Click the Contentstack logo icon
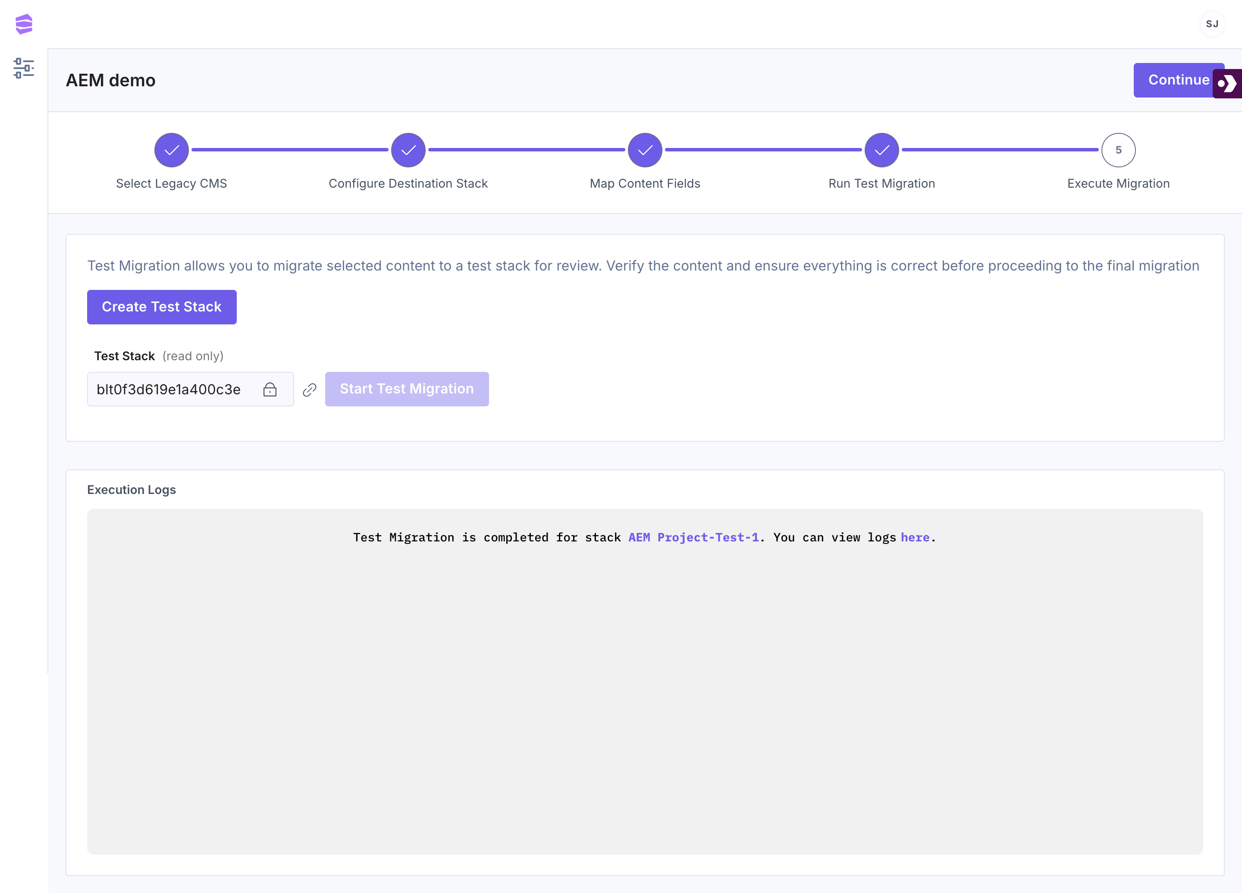The image size is (1242, 893). pyautogui.click(x=24, y=24)
